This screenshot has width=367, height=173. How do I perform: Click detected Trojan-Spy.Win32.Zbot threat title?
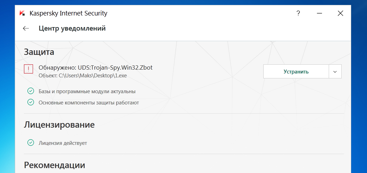pyautogui.click(x=96, y=68)
